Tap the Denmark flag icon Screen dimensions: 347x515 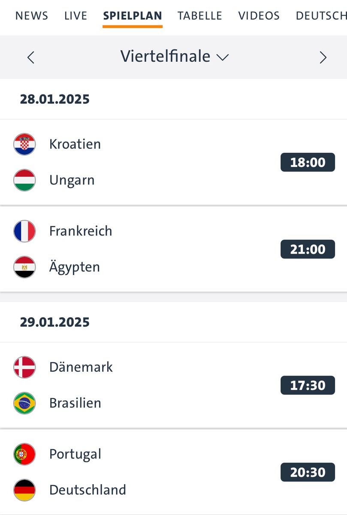click(x=24, y=367)
